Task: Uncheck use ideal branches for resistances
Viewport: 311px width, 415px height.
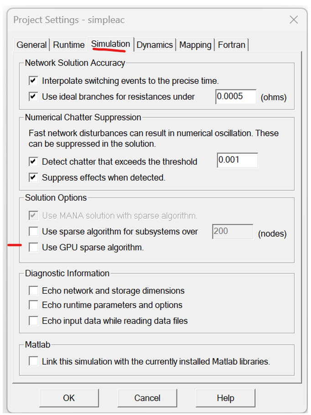Action: [x=33, y=97]
